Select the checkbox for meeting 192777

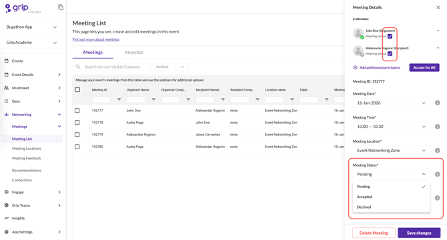tap(77, 111)
